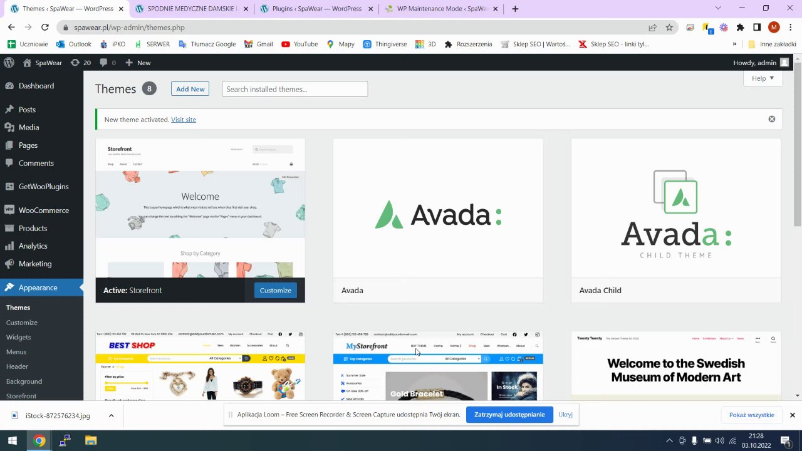This screenshot has width=802, height=451.
Task: Expand the Help panel
Action: pos(763,78)
